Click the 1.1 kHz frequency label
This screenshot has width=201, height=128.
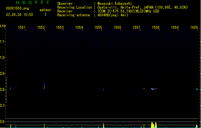coord(3,42)
